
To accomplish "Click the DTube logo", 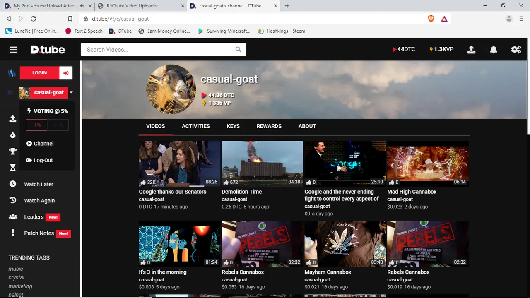I will pos(48,50).
